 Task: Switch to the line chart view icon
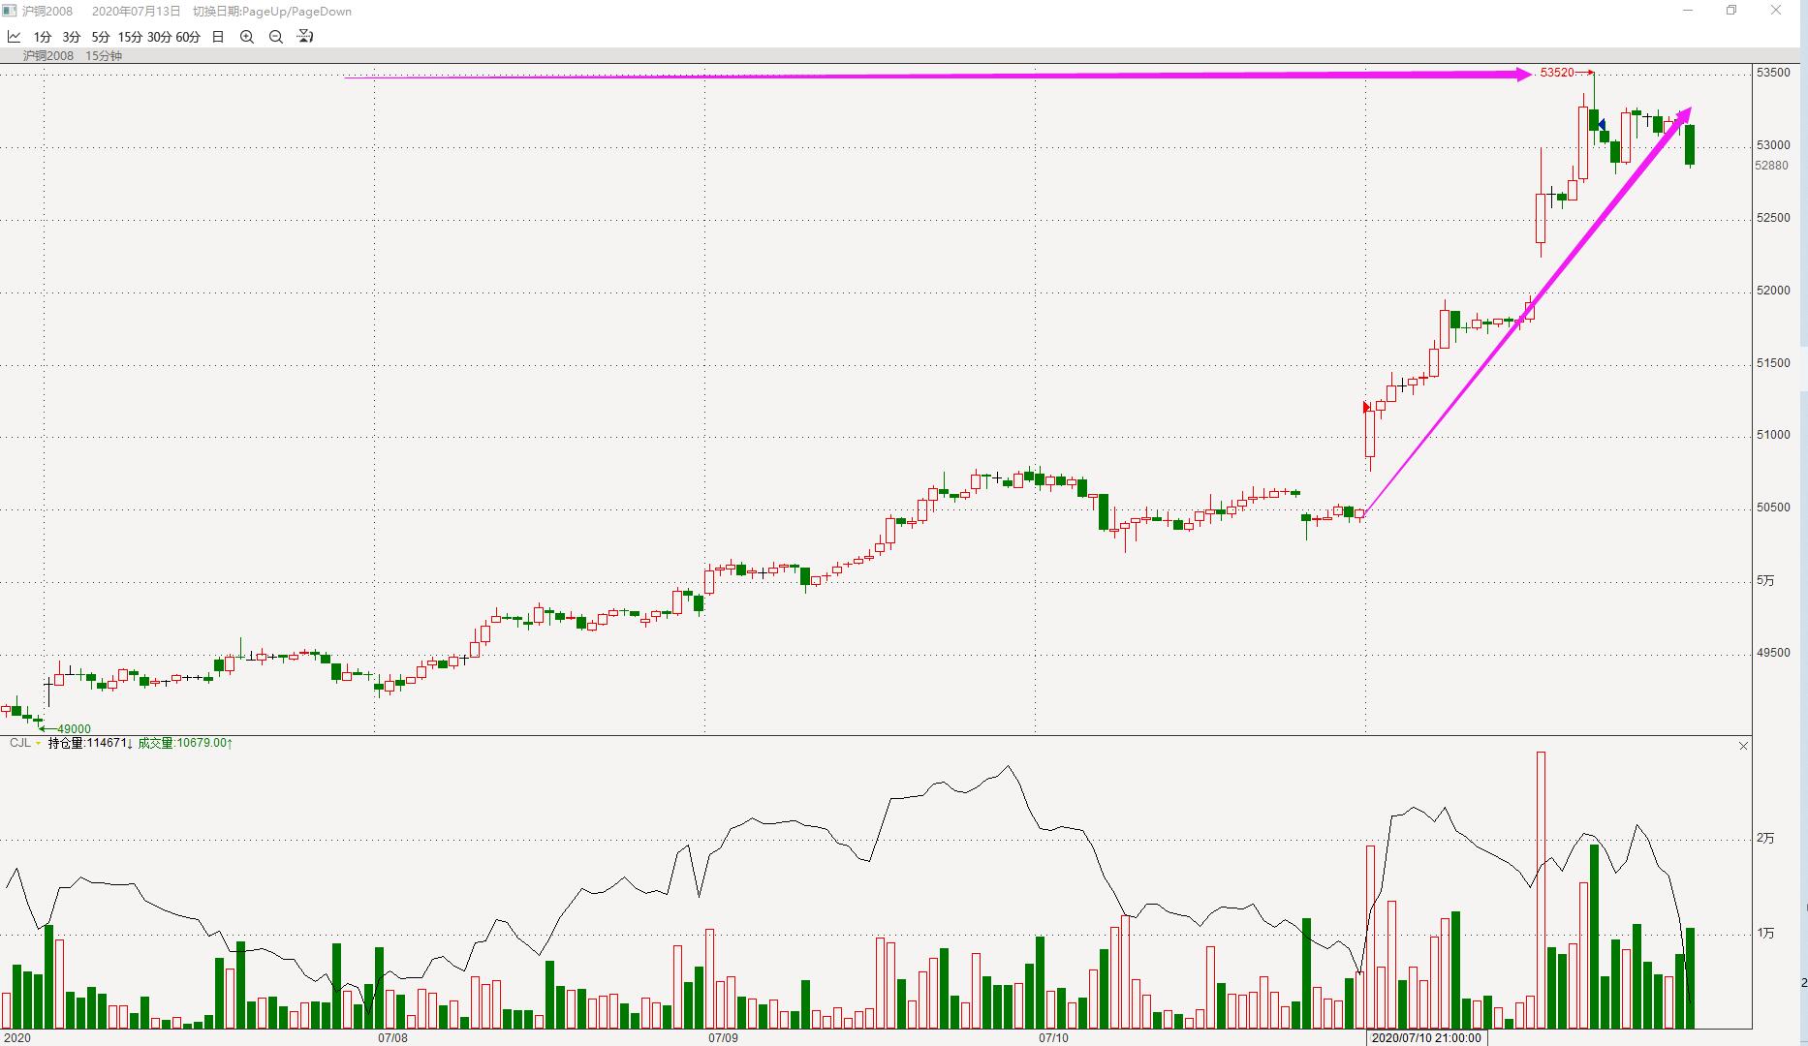pyautogui.click(x=15, y=37)
